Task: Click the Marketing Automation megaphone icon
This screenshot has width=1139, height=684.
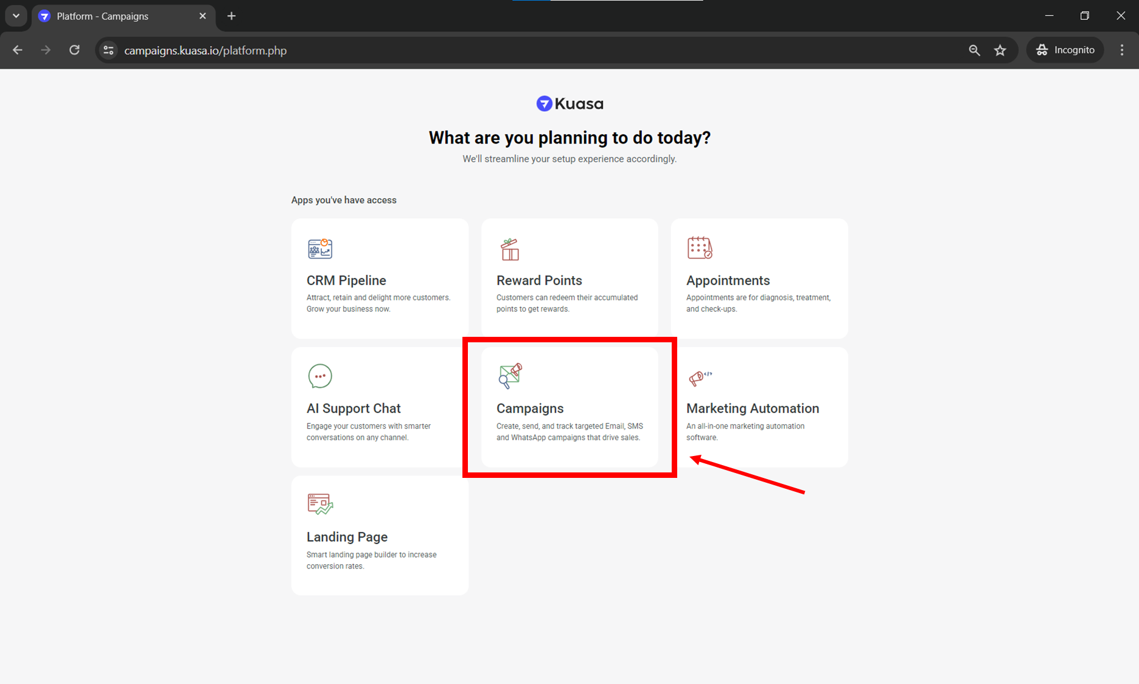Action: (x=699, y=378)
